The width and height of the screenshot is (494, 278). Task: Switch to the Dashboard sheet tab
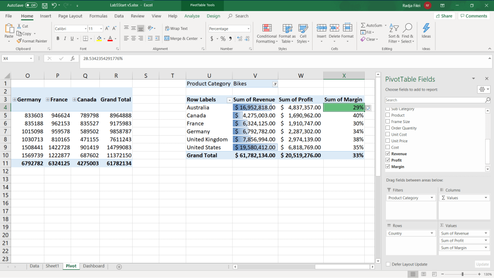click(x=94, y=266)
